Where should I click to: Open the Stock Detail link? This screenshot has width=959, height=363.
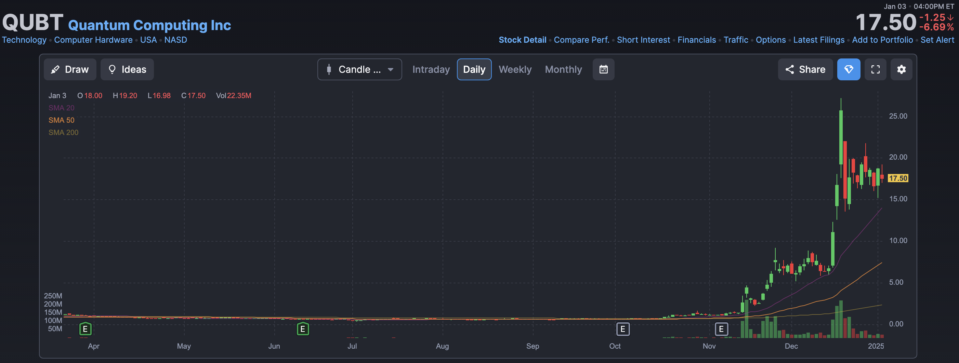pyautogui.click(x=522, y=40)
